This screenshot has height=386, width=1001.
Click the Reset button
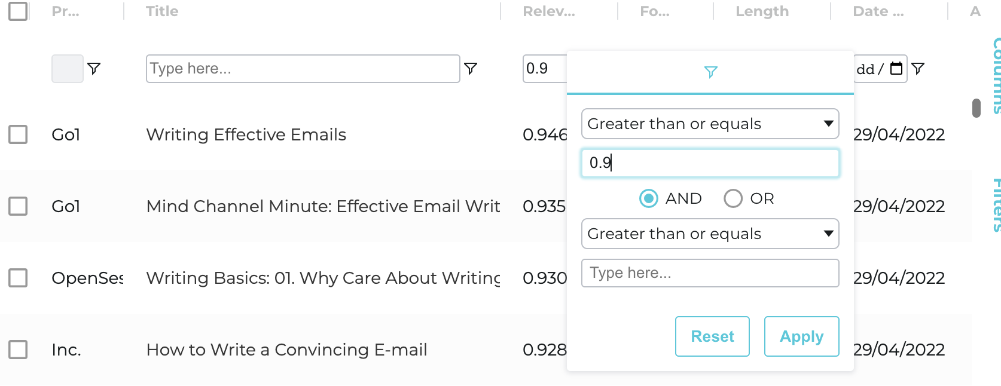(x=712, y=336)
